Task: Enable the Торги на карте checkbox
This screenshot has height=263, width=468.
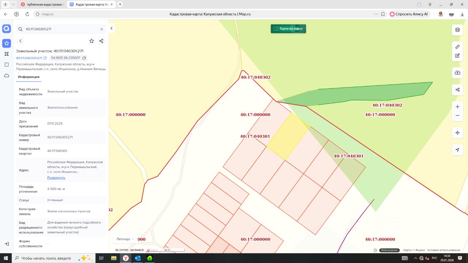Action: point(276,28)
